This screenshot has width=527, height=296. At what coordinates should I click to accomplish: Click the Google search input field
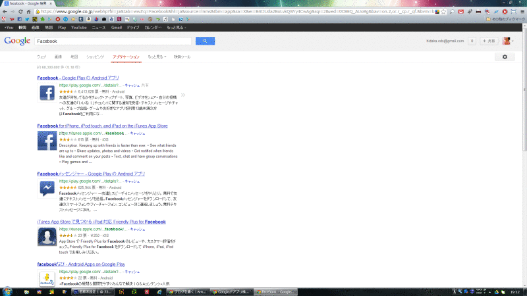point(113,41)
